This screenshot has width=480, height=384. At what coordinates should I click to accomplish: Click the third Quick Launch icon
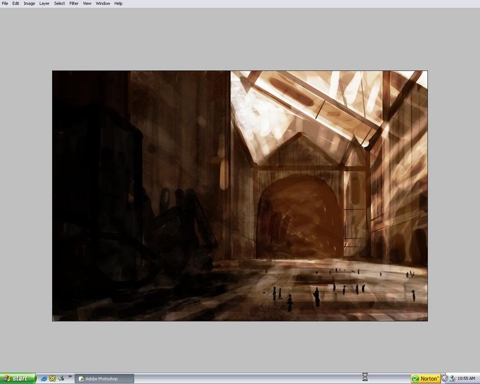coord(61,378)
